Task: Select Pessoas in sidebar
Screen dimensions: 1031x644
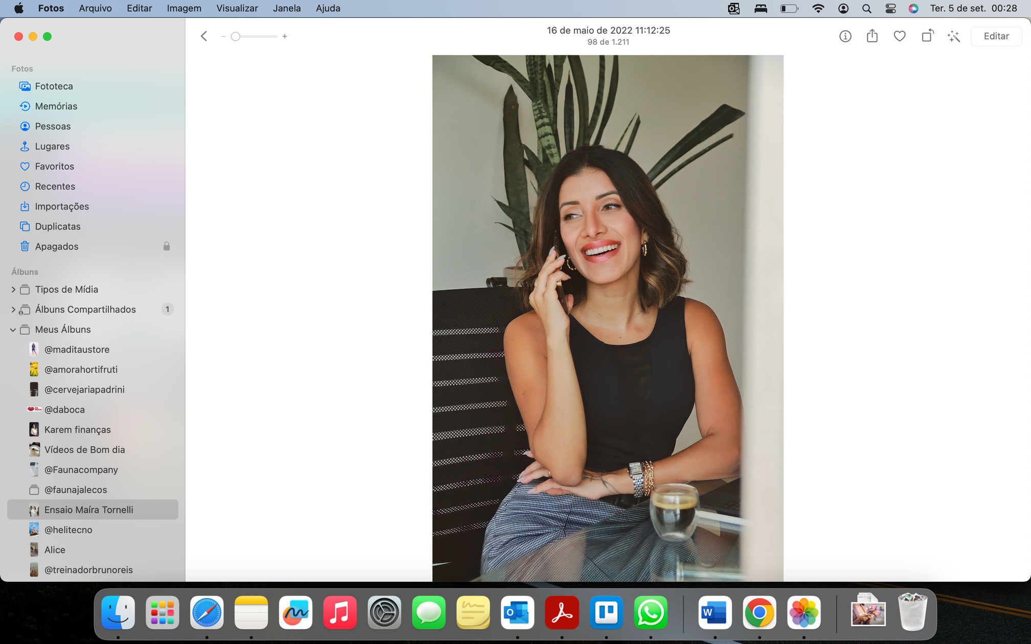Action: (93, 126)
